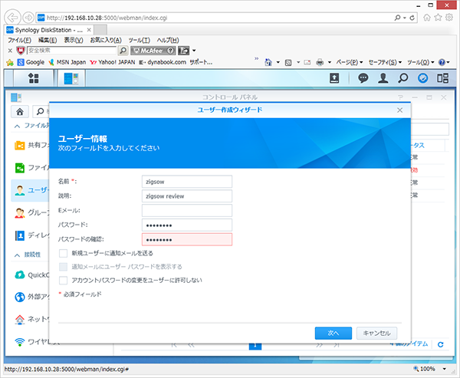Open the zoom level dropdown arrow

click(445, 369)
